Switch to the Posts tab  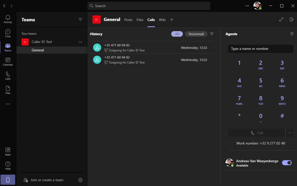coord(128,20)
